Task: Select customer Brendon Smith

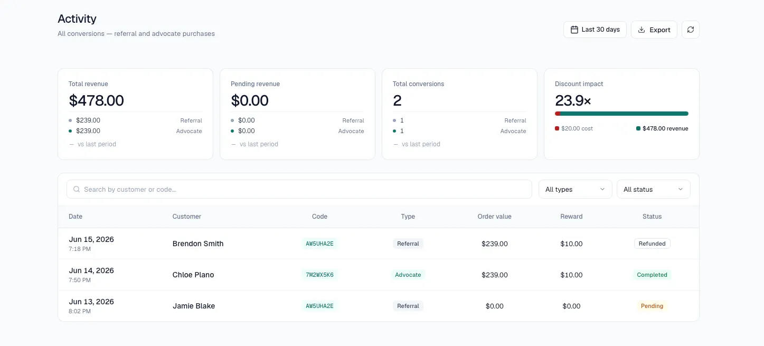Action: tap(198, 244)
